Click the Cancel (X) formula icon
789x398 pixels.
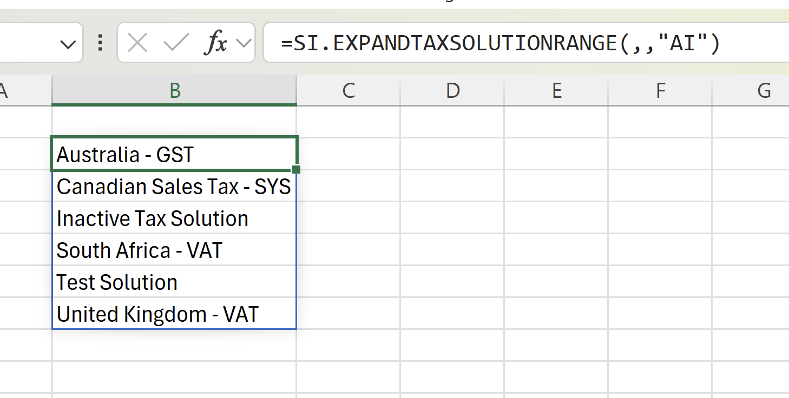(x=137, y=43)
